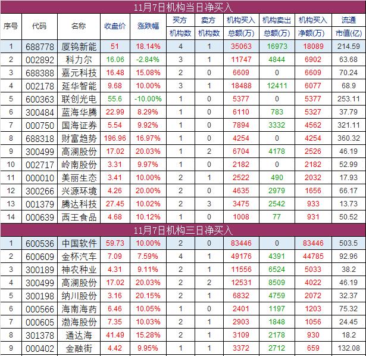366x356 pixels.
Task: Click stock code 688778
Action: point(40,47)
